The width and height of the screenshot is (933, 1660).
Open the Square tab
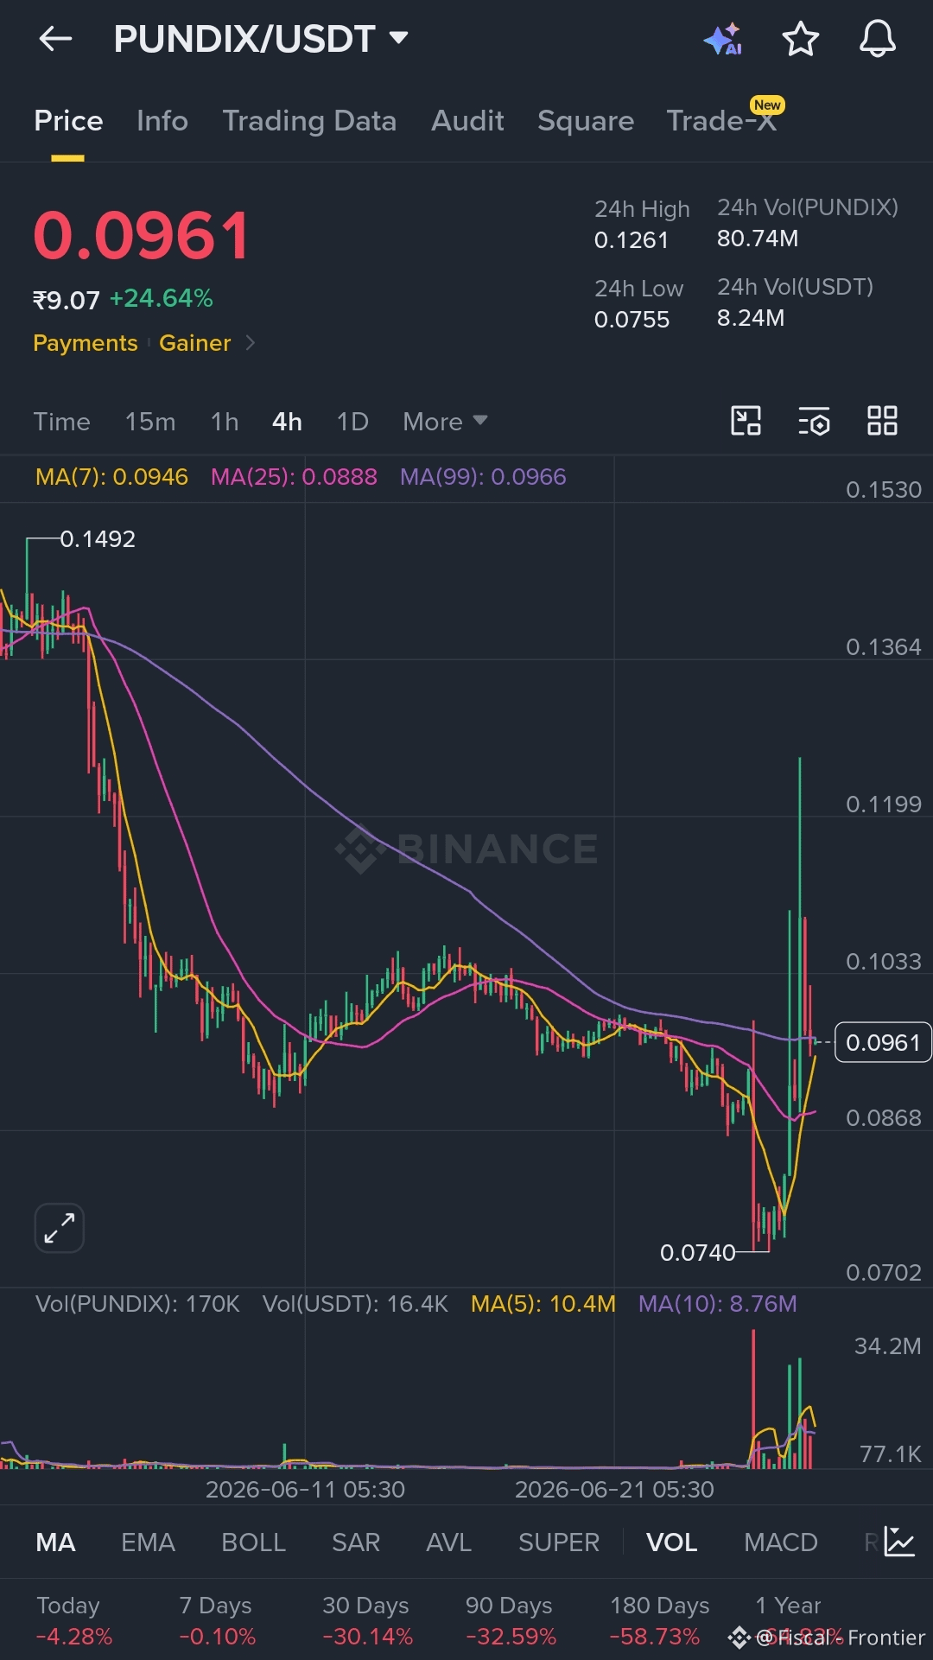tap(586, 121)
